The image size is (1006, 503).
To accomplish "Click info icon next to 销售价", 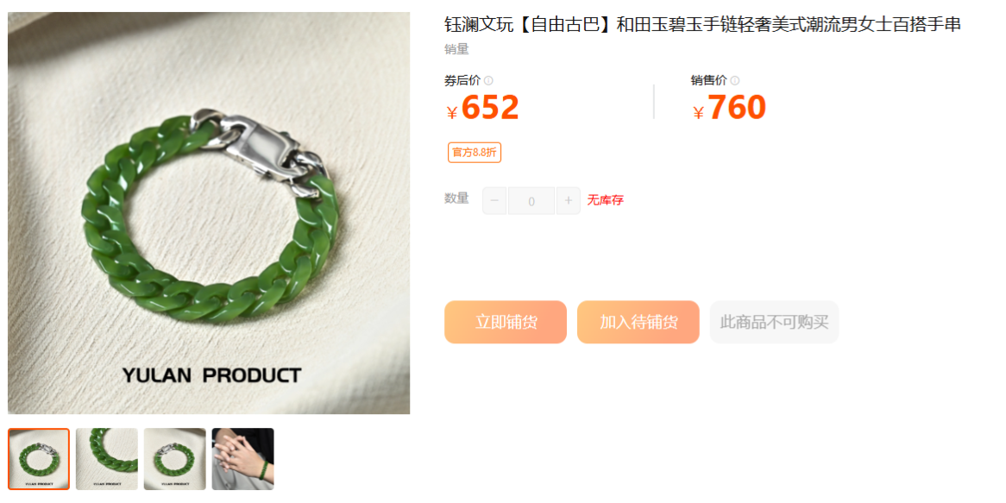I will 734,81.
